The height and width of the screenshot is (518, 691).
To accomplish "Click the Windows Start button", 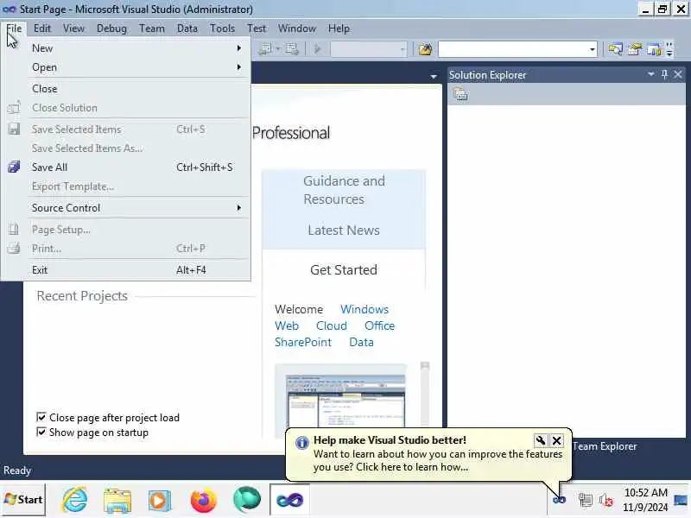I will click(23, 500).
